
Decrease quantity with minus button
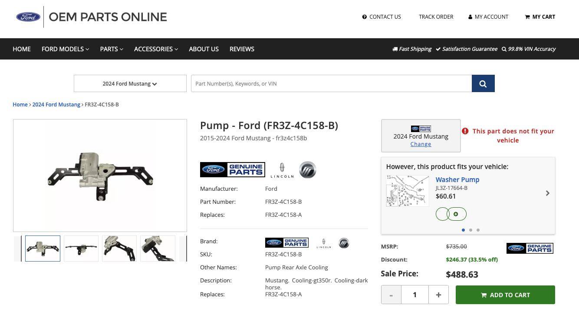click(391, 295)
